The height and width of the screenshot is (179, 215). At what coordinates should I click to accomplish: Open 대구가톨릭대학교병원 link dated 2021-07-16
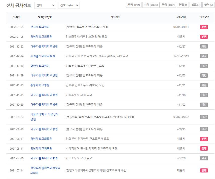tap(44, 158)
